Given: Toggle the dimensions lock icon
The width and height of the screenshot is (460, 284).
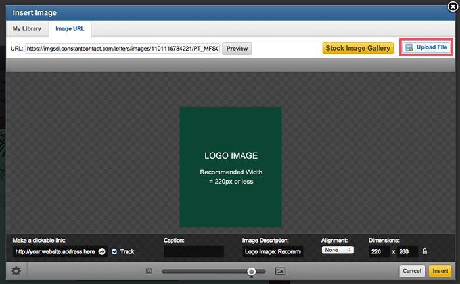Looking at the screenshot, I should click(x=425, y=251).
